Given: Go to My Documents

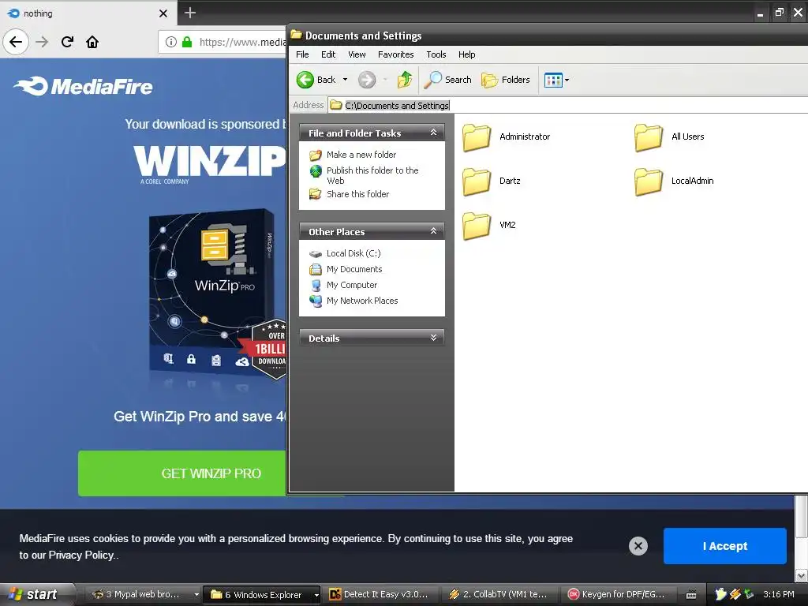Looking at the screenshot, I should pyautogui.click(x=354, y=269).
